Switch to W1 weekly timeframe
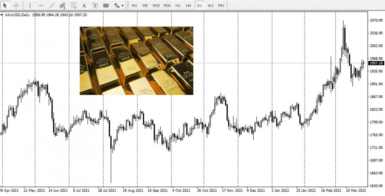Screen dimensions: 385x196 (210, 6)
